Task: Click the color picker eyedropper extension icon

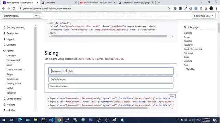Action: pyautogui.click(x=186, y=8)
